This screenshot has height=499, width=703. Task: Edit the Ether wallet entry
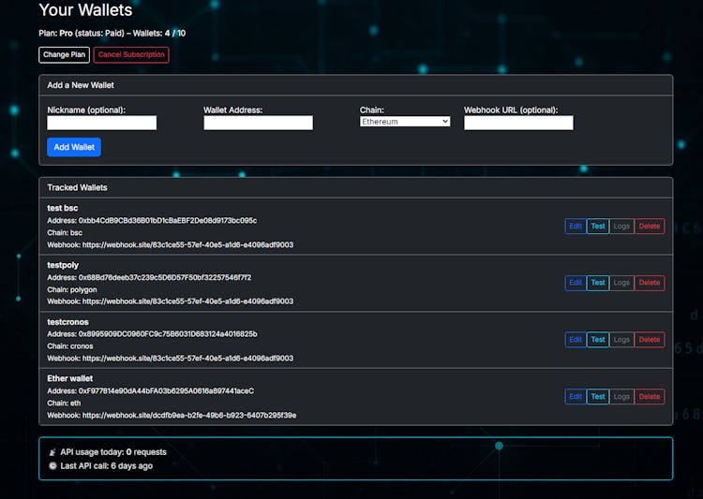click(x=576, y=396)
